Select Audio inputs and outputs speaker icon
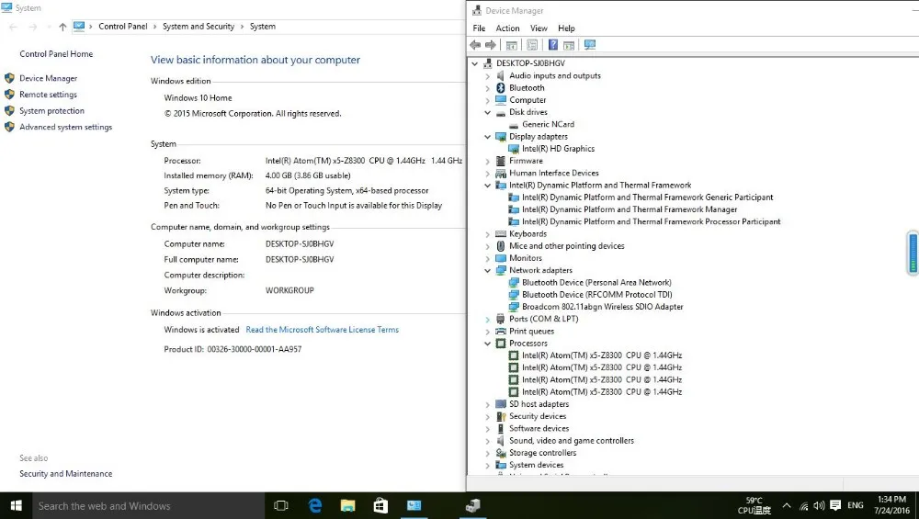Image resolution: width=919 pixels, height=519 pixels. pyautogui.click(x=501, y=75)
